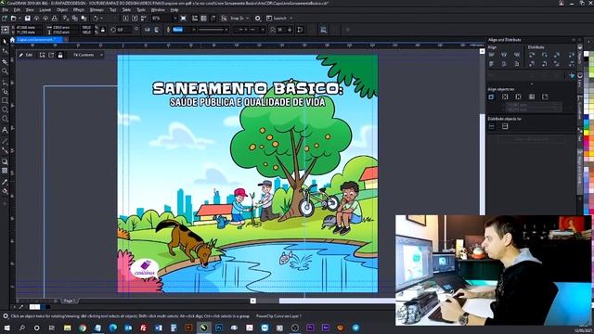Screen dimensions: 594x334
Task: Open the Edit menu
Action: point(17,10)
